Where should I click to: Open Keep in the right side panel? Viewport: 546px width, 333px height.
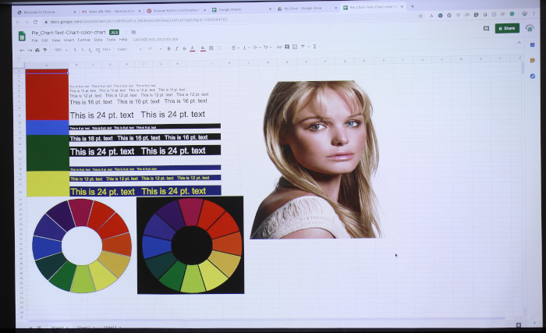click(533, 60)
